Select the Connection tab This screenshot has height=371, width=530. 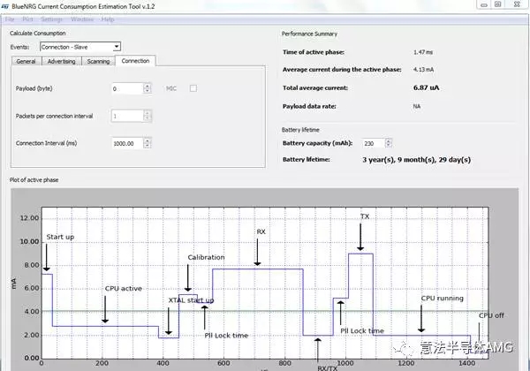click(x=135, y=61)
